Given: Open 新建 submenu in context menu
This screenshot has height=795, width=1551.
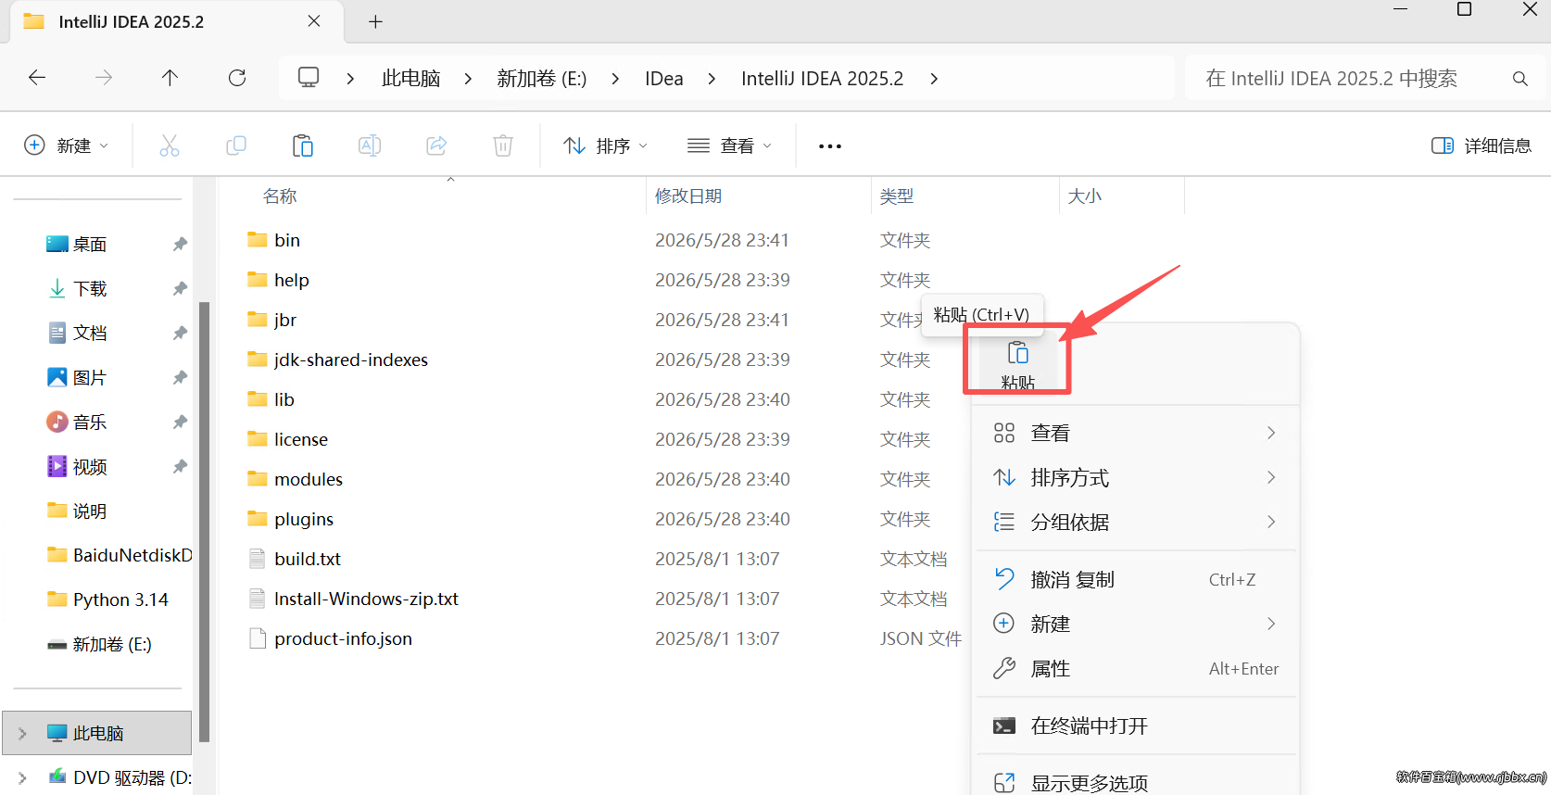Looking at the screenshot, I should click(1136, 624).
